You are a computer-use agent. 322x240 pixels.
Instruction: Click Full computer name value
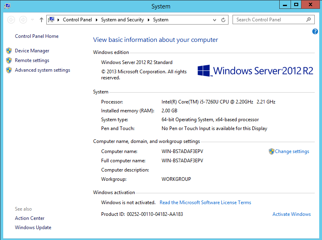click(182, 161)
